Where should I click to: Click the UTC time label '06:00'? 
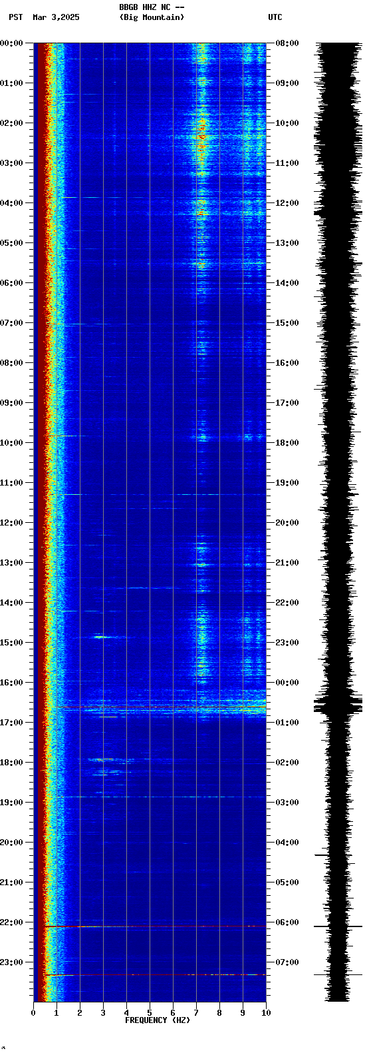tap(287, 922)
